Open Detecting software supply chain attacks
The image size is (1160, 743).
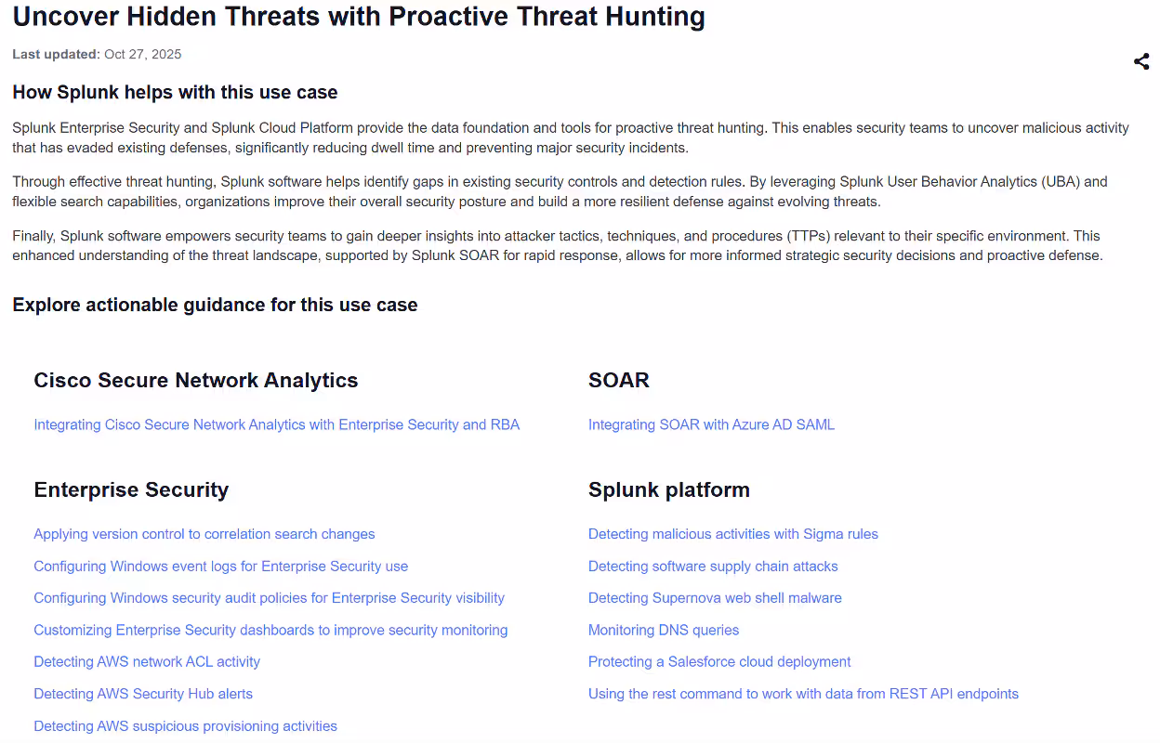click(x=713, y=567)
